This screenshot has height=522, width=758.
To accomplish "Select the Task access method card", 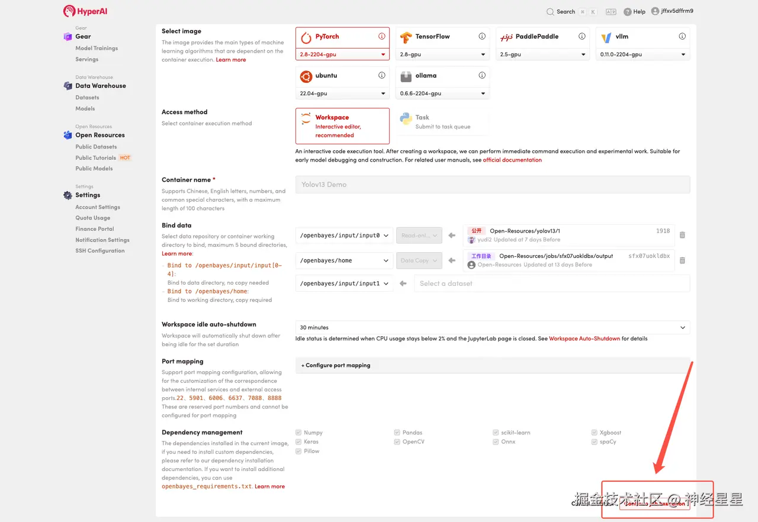I will click(x=442, y=122).
